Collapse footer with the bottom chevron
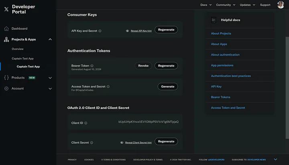289x165 pixels. [x=275, y=159]
